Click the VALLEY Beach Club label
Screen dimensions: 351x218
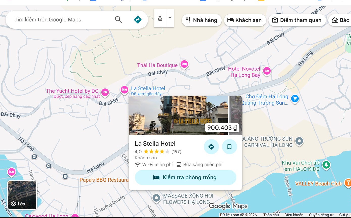pos(318,184)
